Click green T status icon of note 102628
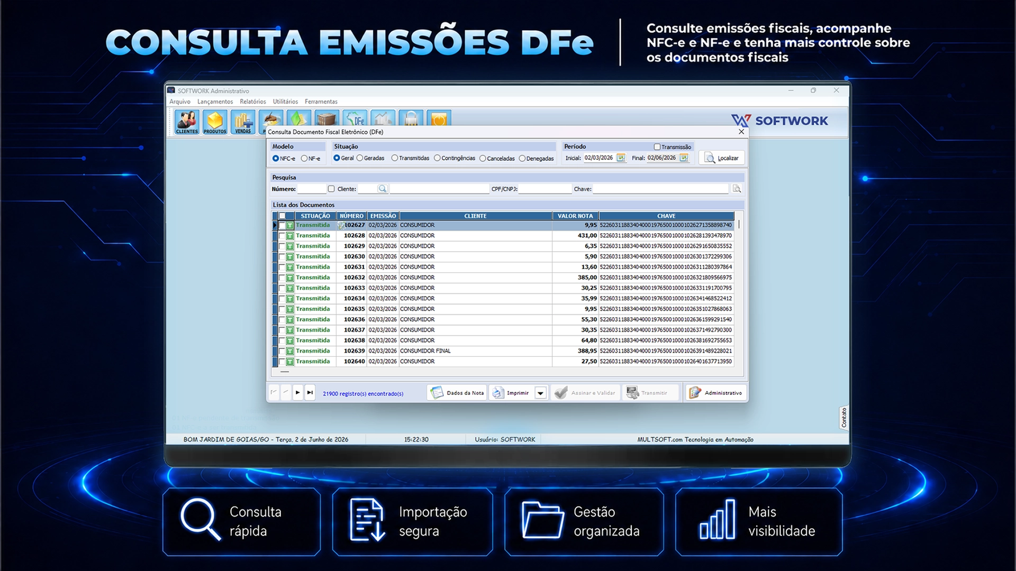 click(290, 236)
